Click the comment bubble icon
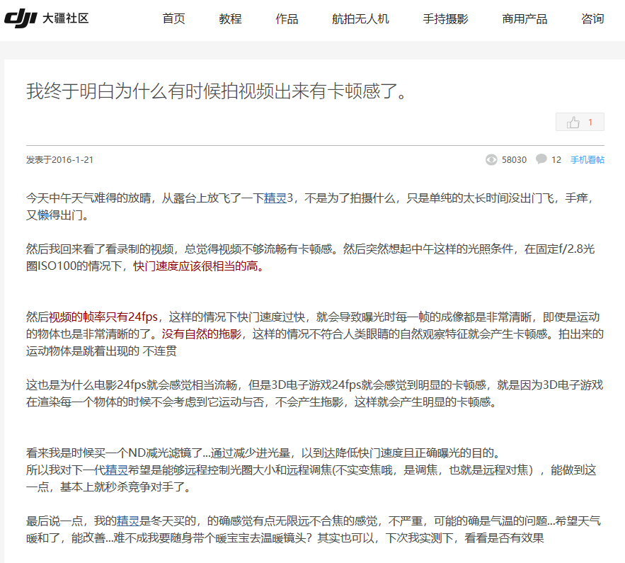The image size is (625, 563). coord(541,159)
